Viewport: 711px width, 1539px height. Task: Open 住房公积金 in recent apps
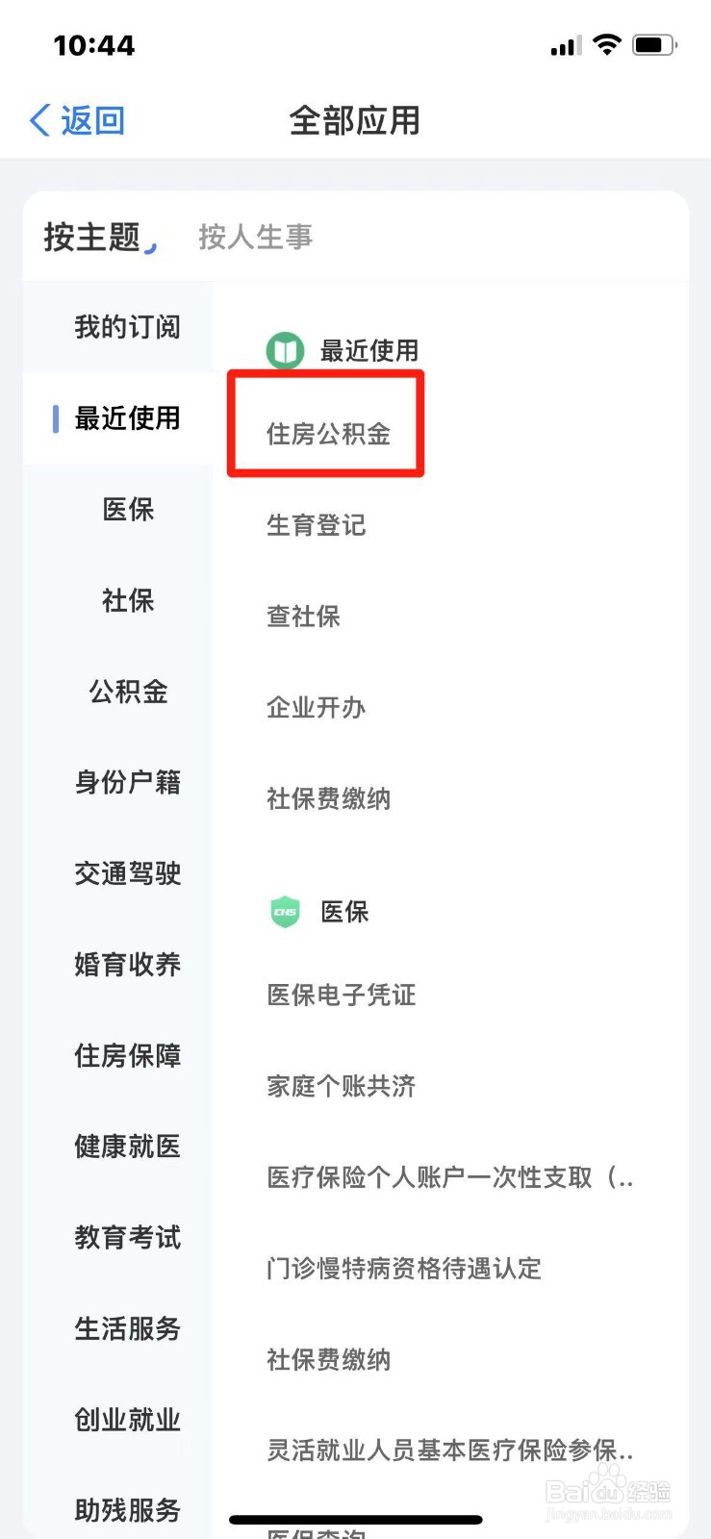point(329,434)
